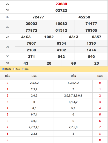Click G6 number 012
Screen dimensions: 108x143
[61, 57]
